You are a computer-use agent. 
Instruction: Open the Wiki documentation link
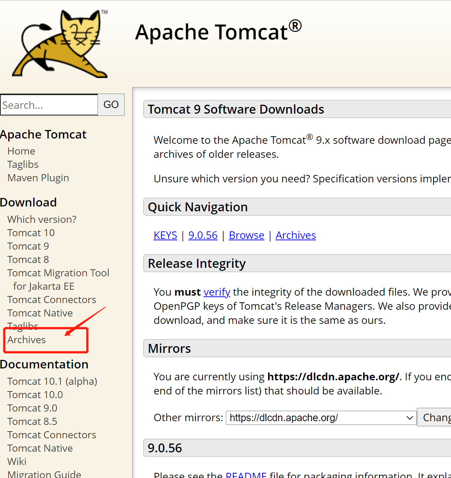[x=17, y=462]
